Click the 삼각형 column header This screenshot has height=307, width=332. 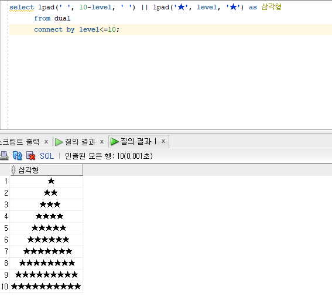(x=46, y=170)
